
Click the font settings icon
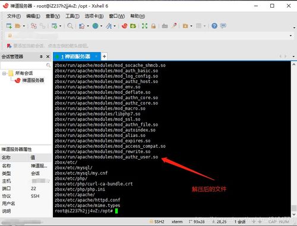109,26
